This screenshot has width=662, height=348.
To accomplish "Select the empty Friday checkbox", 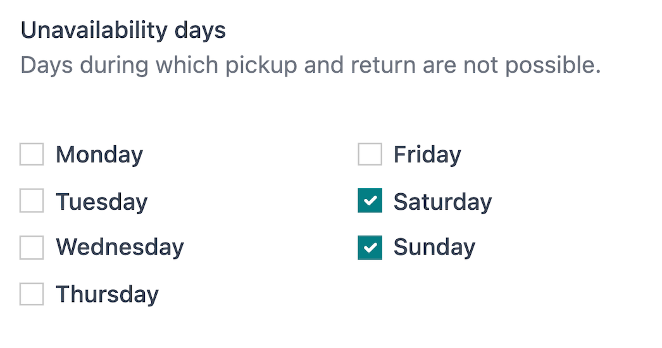I will (x=370, y=154).
